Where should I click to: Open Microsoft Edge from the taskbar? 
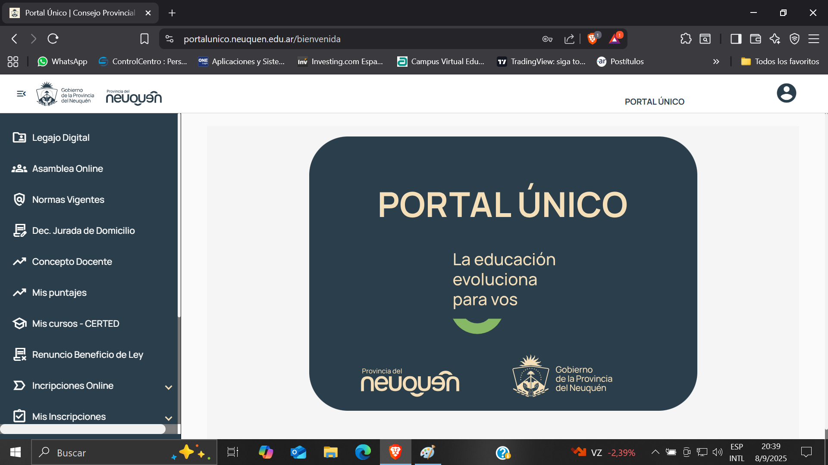[363, 453]
